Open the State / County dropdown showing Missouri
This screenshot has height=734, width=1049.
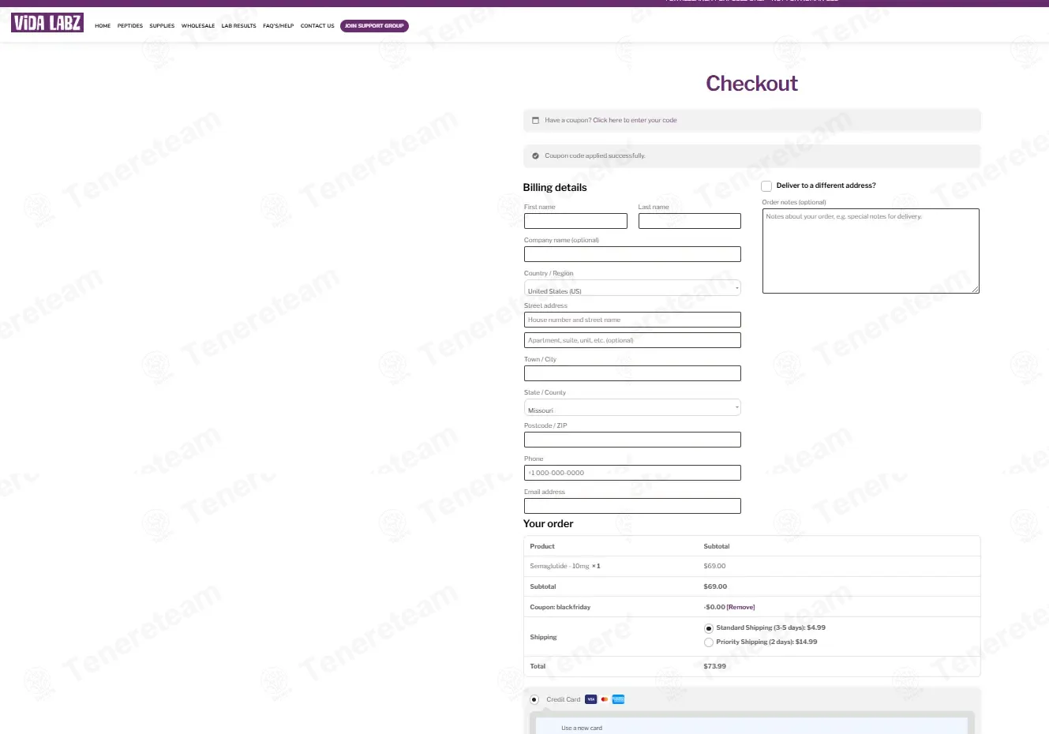631,406
